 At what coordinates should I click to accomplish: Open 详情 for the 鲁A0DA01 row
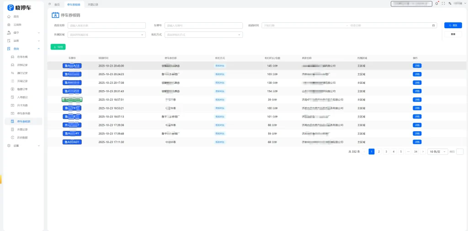(x=417, y=142)
